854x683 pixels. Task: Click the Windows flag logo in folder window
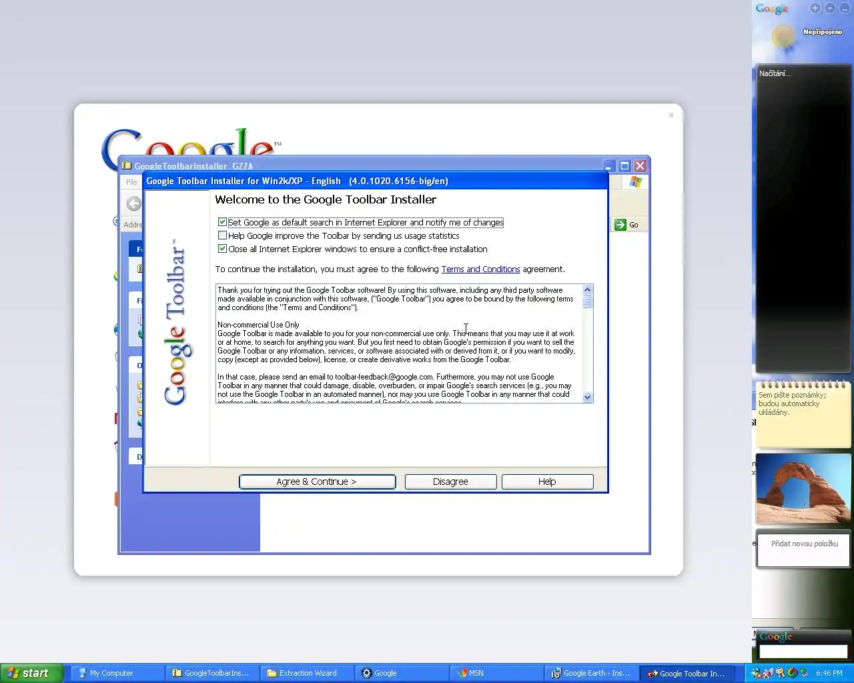click(635, 182)
